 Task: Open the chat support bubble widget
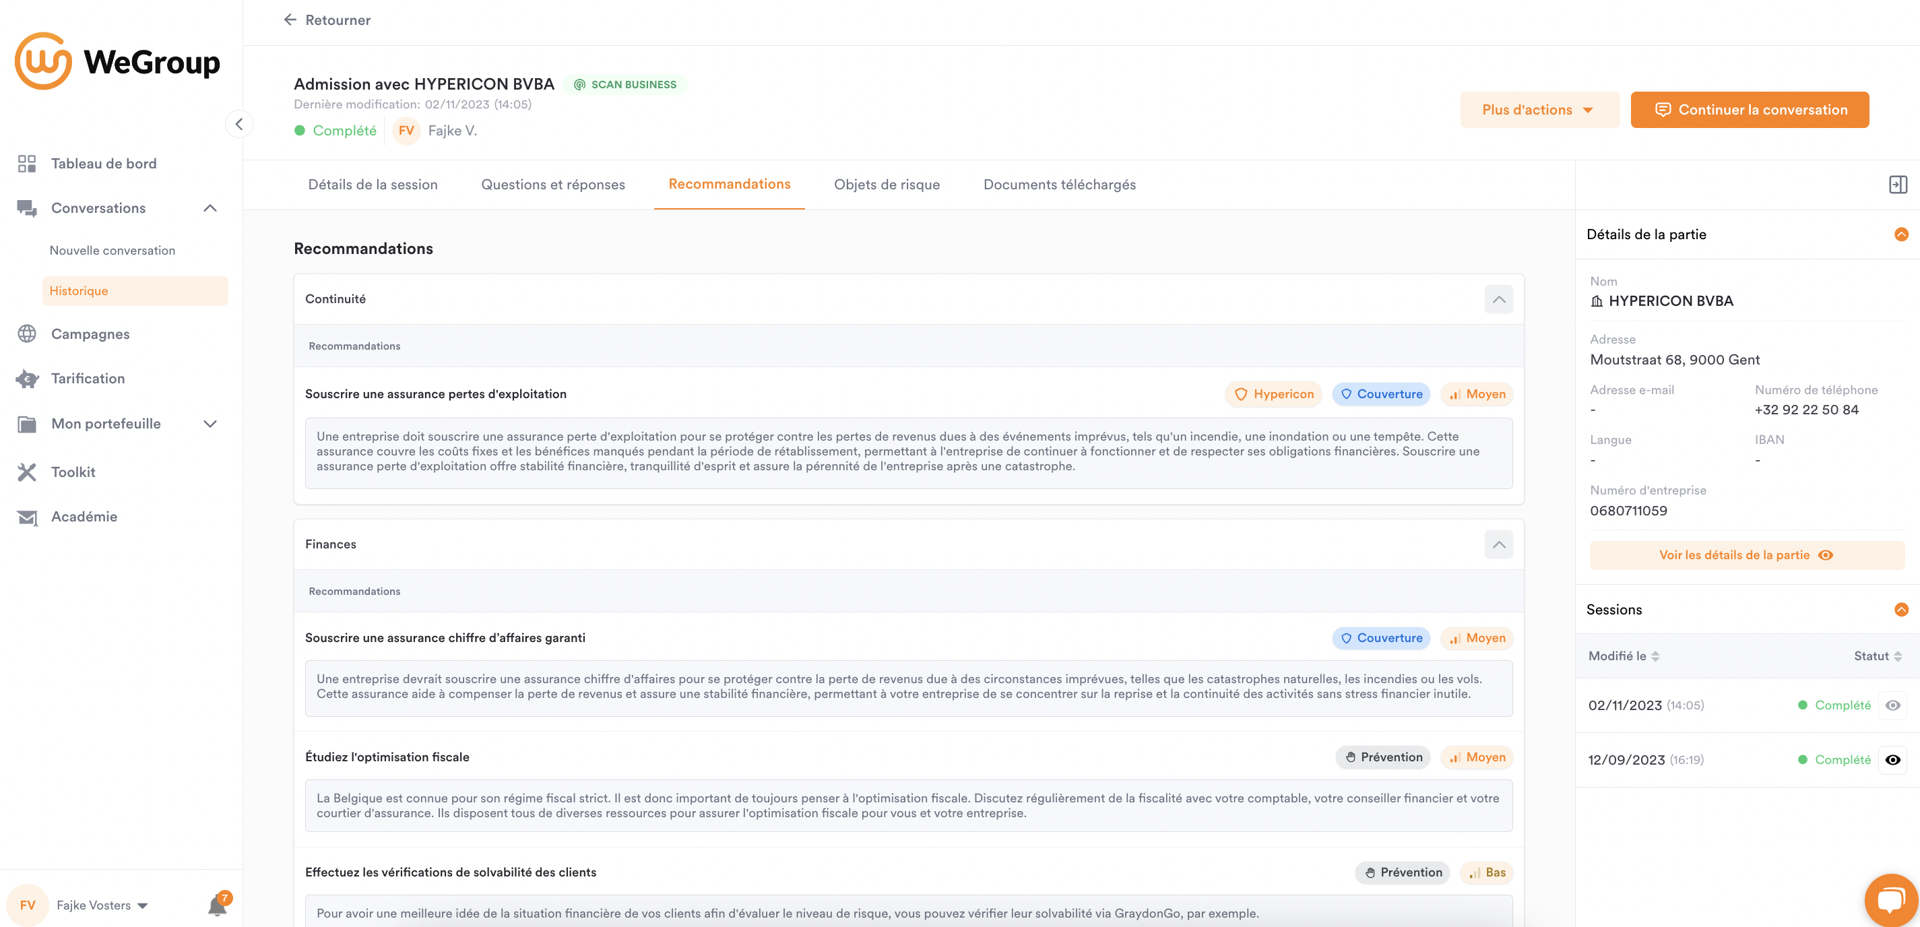1890,899
